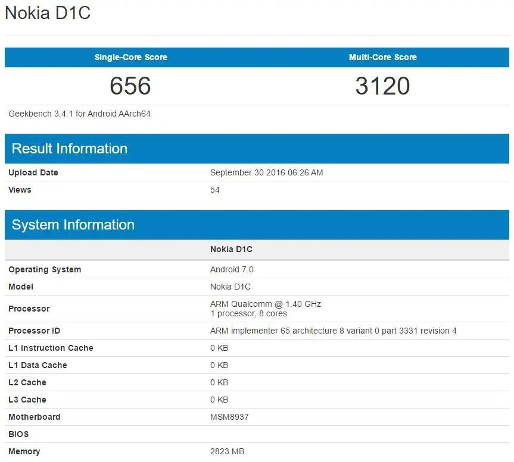
Task: Click the ARM Qualcomm @ 1.40 GHz text
Action: tap(266, 304)
